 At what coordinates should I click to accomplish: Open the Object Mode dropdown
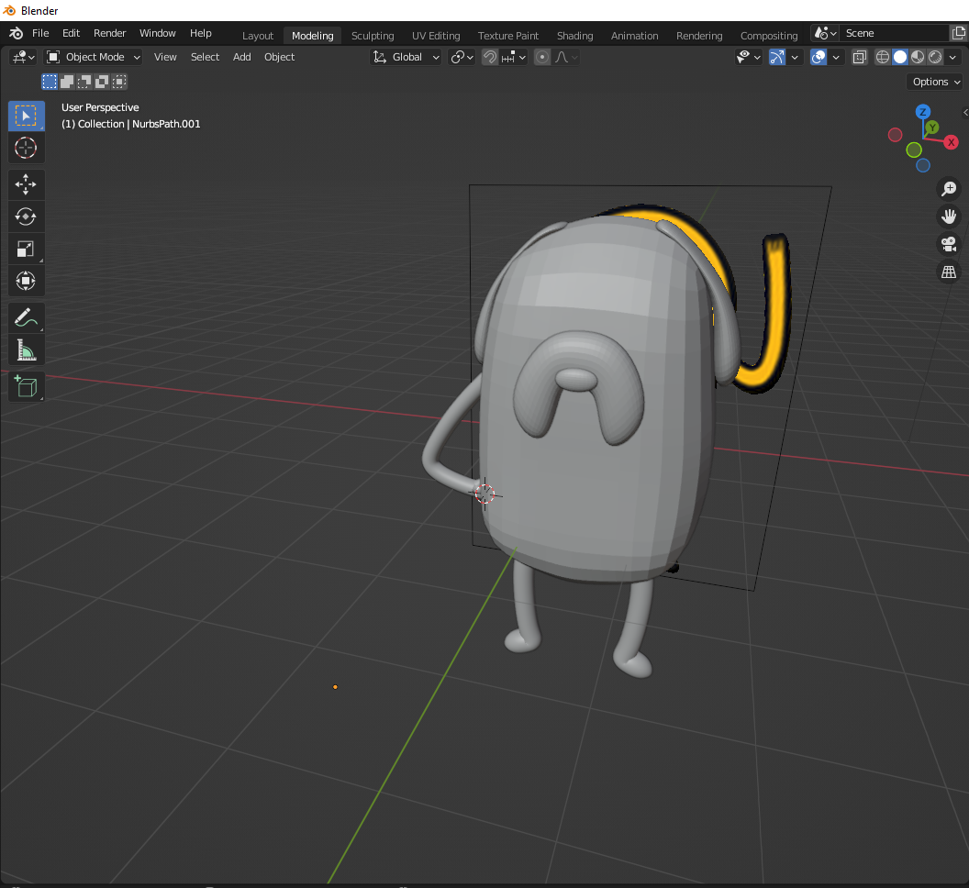(94, 58)
